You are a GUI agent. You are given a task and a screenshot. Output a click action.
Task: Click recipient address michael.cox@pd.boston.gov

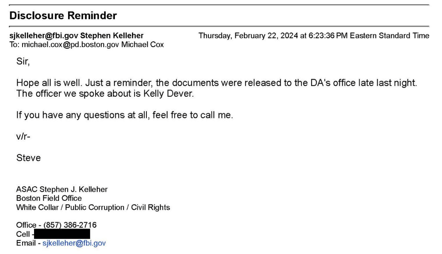(70, 45)
